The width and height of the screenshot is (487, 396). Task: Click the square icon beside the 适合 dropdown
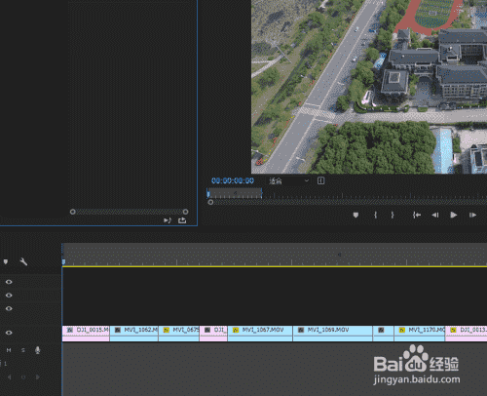click(x=320, y=180)
